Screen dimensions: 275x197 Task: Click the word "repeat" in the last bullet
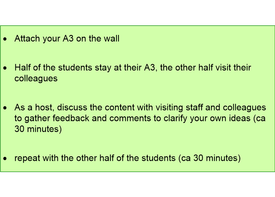[27, 158]
